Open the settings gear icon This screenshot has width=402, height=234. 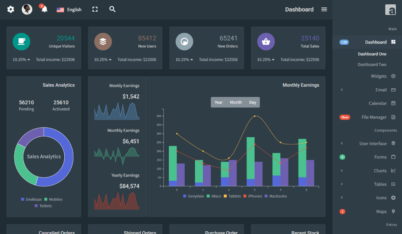coord(11,9)
